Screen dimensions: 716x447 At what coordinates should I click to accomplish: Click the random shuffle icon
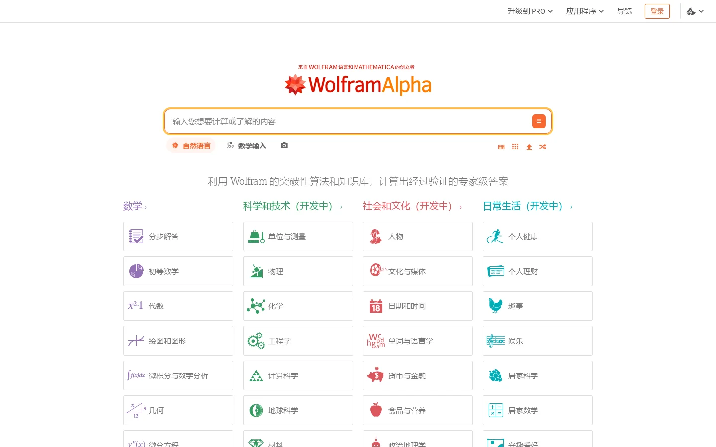click(543, 147)
